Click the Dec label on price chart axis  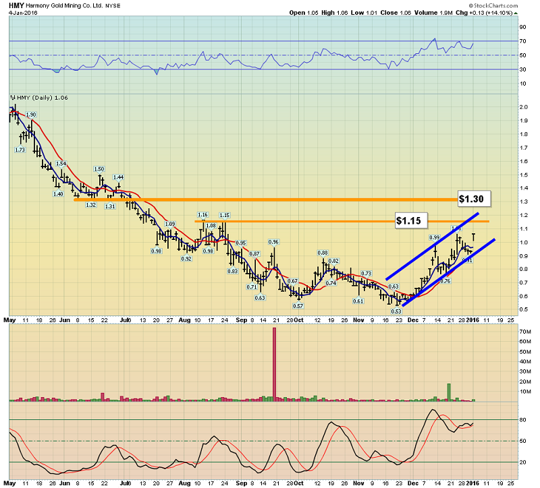point(412,320)
